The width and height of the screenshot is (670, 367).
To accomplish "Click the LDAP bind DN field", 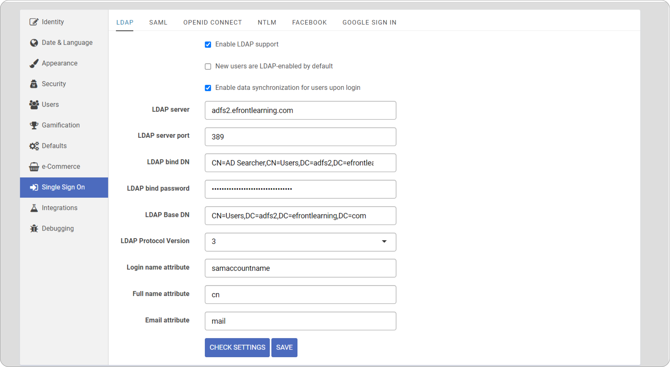I will [x=300, y=163].
